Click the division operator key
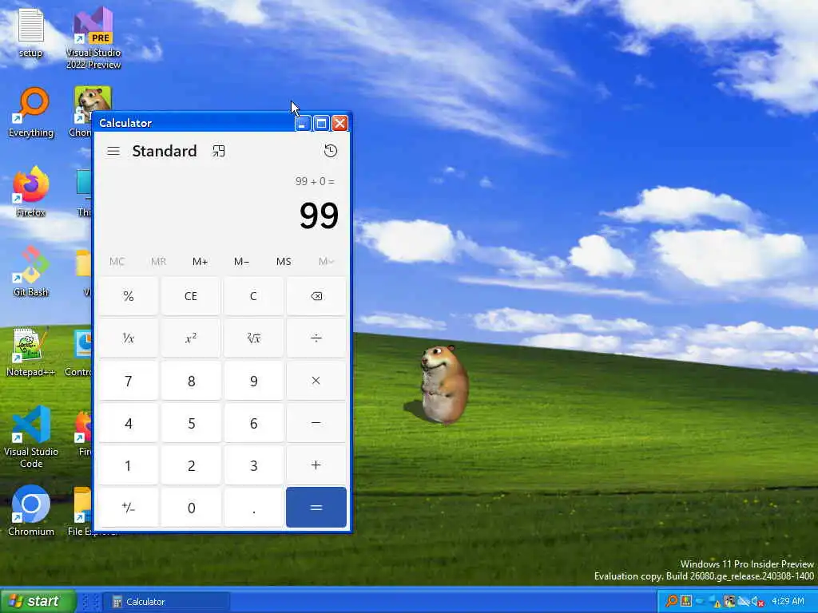Viewport: 818px width, 613px height. [316, 338]
